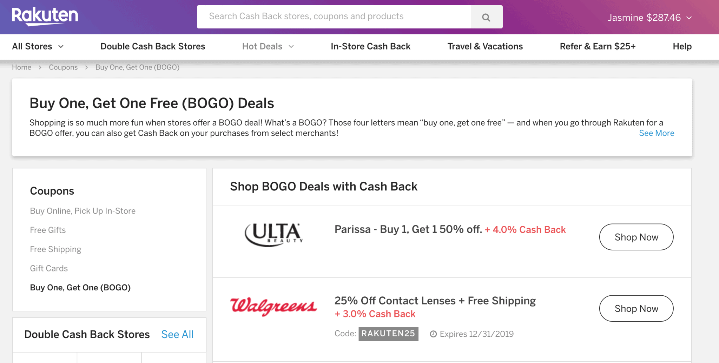Open the Help page
Image resolution: width=719 pixels, height=363 pixels.
681,46
